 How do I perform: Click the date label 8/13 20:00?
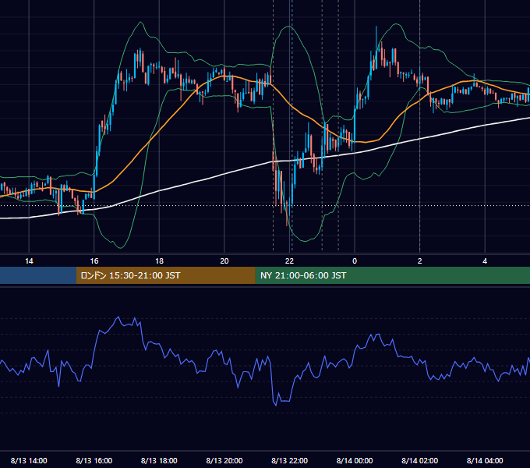224,460
